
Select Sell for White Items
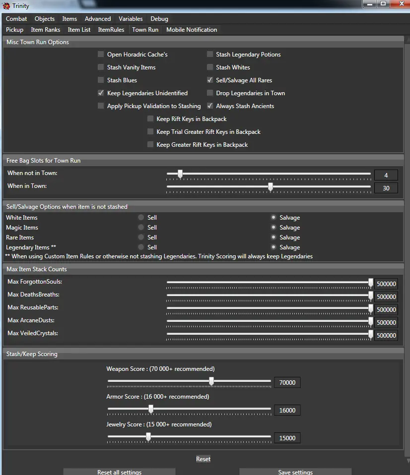pyautogui.click(x=141, y=218)
